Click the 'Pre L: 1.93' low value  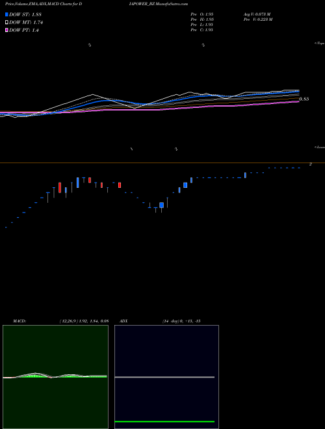[202, 25]
